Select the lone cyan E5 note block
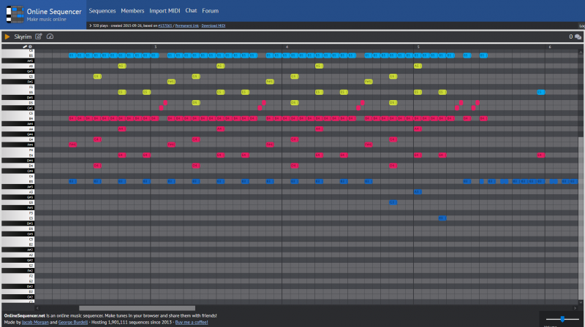Screen dimensions: 585x327 [541, 92]
